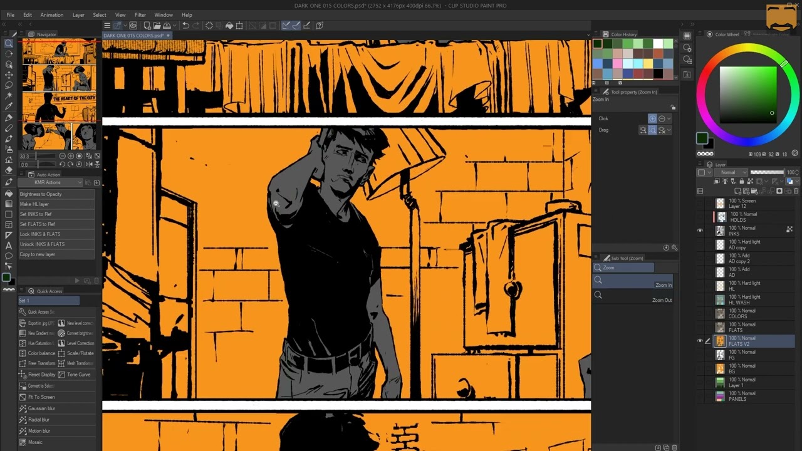Click the Undo arrow in command bar
802x451 pixels.
(x=185, y=26)
